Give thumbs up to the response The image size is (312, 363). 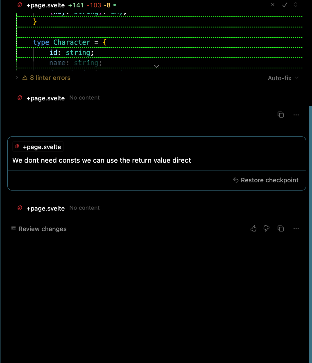pyautogui.click(x=253, y=229)
